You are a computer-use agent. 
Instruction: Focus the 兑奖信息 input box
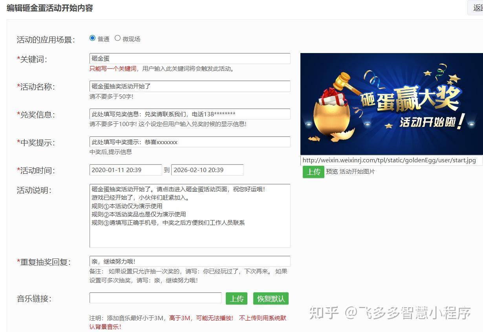coord(190,114)
